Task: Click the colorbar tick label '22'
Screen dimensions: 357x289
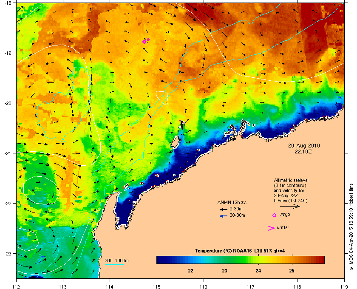Action: pos(190,271)
